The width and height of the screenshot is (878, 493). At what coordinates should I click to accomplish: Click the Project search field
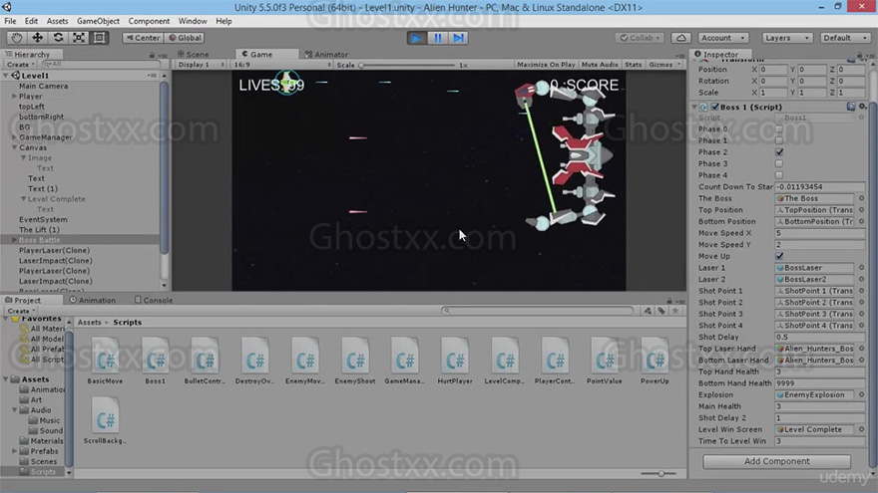click(538, 310)
